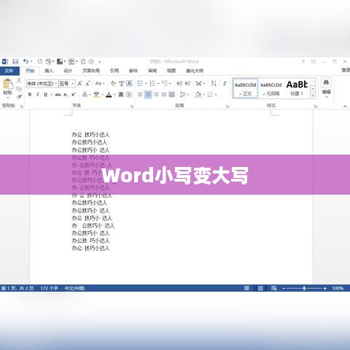The height and width of the screenshot is (350, 350).
Task: Cut the selected text
Action: [19, 81]
